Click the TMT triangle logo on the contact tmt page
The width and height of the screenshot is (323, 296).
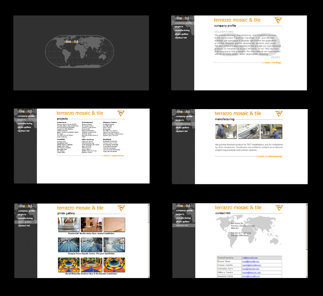coord(279,208)
